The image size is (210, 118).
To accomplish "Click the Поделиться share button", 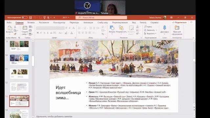I will [x=179, y=23].
